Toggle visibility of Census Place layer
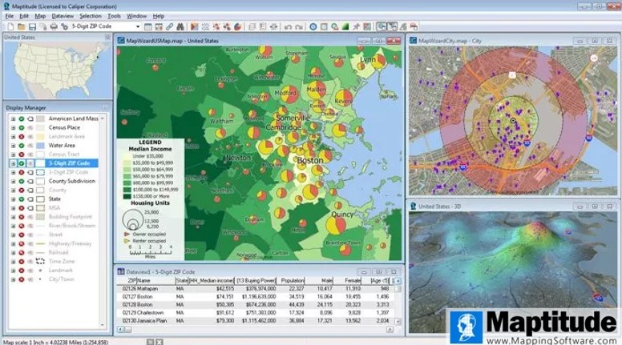Viewport: 622px width, 345px height. point(22,127)
